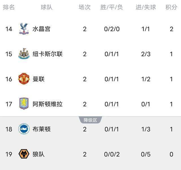This screenshot has height=170, width=181.
Task: Open the 纽卡斯尔联 team name
Action: pyautogui.click(x=48, y=54)
